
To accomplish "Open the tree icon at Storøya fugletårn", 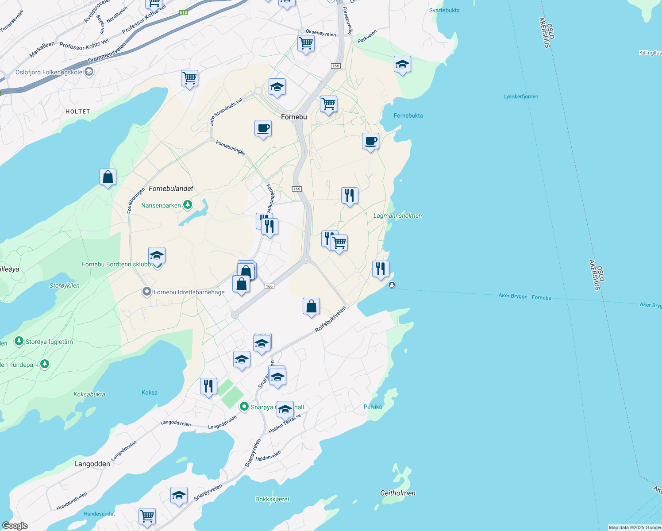I will (x=19, y=341).
